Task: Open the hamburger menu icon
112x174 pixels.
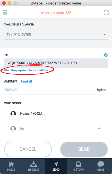Action: point(5,12)
